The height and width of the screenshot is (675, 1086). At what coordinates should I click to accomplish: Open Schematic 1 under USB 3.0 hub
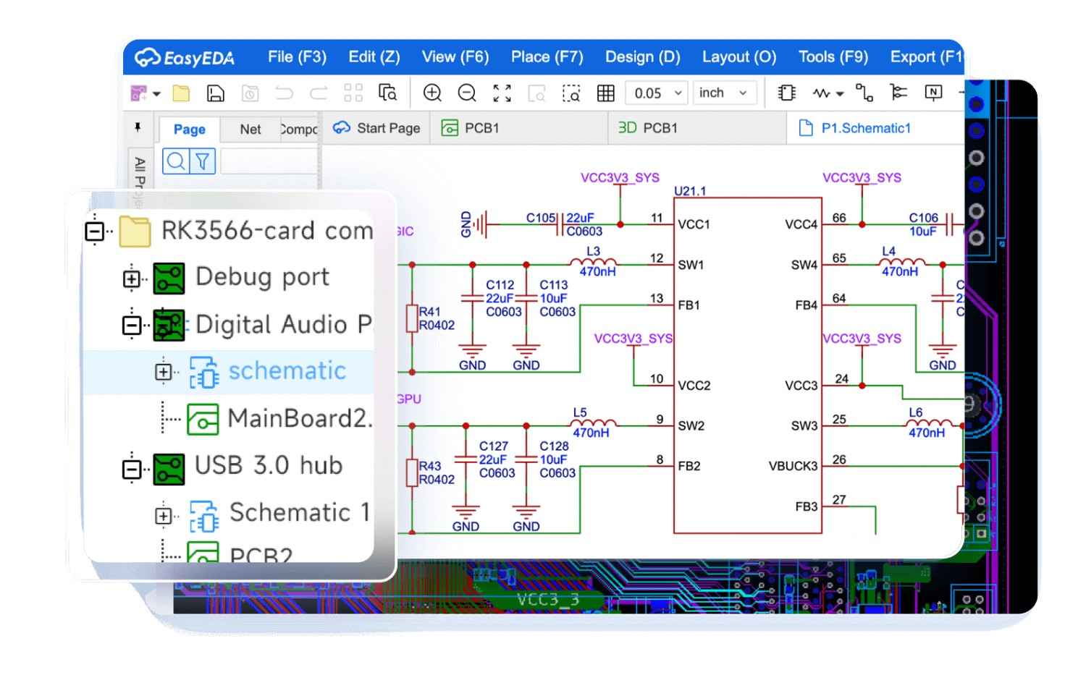click(299, 514)
